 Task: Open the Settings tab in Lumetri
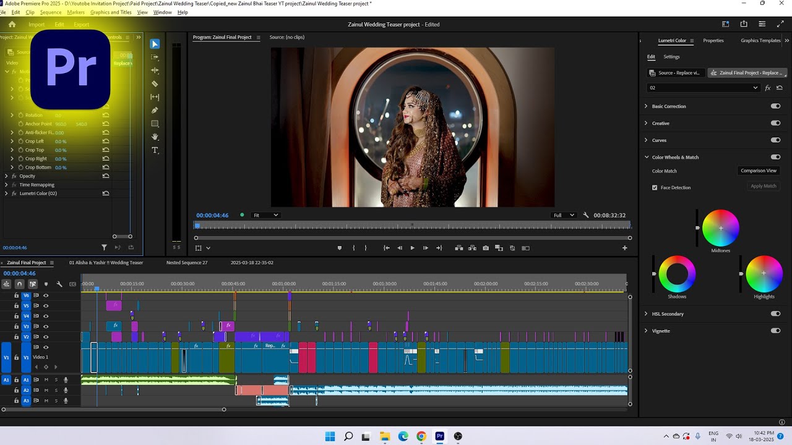pos(671,57)
